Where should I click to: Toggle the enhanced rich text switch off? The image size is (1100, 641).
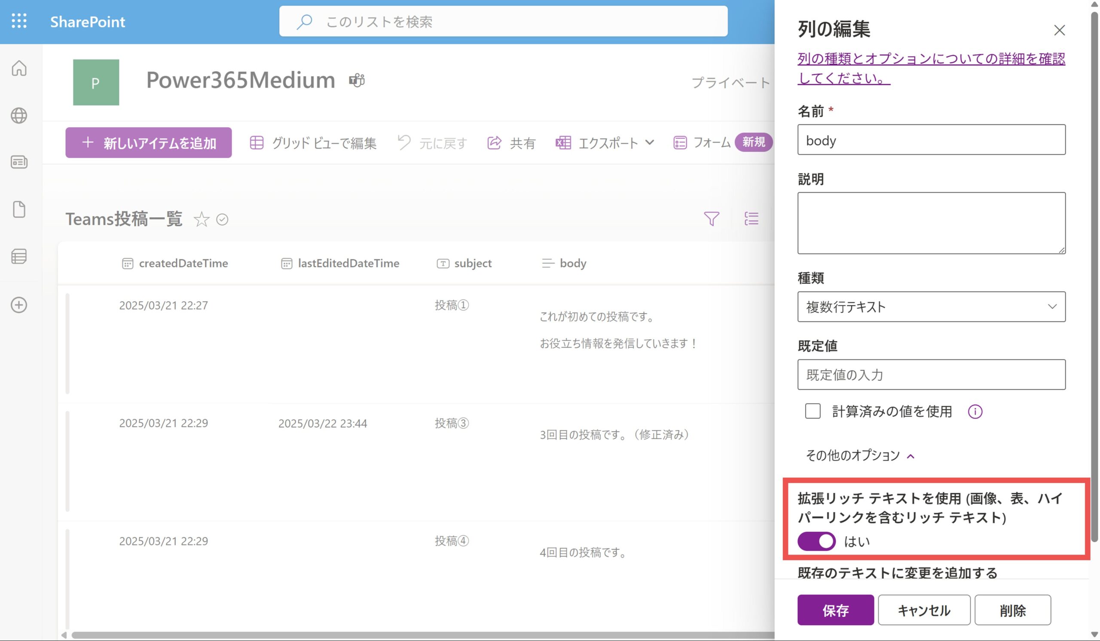pos(816,541)
